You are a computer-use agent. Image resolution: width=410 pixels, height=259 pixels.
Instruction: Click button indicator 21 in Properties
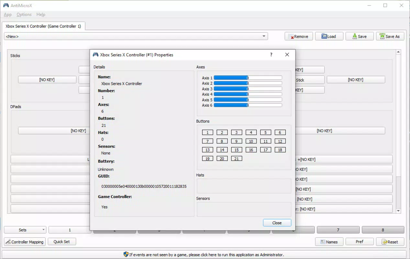point(237,159)
